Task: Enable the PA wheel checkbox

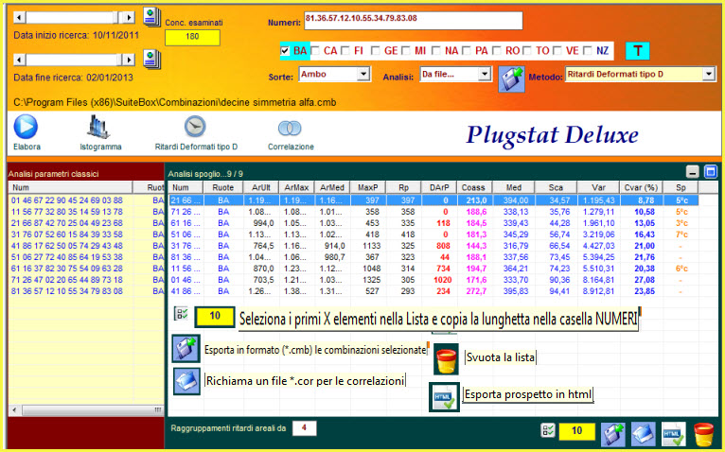Action: (467, 51)
